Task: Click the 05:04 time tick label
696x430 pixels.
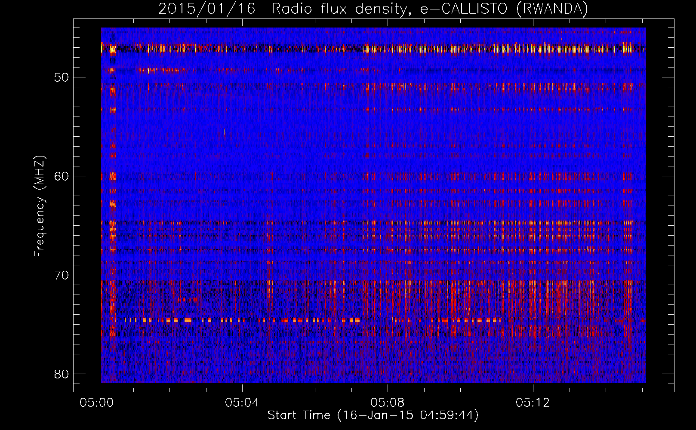Action: pyautogui.click(x=242, y=402)
